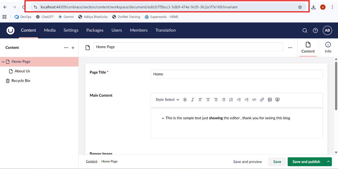
Task: Click the insert link icon
Action: (262, 100)
